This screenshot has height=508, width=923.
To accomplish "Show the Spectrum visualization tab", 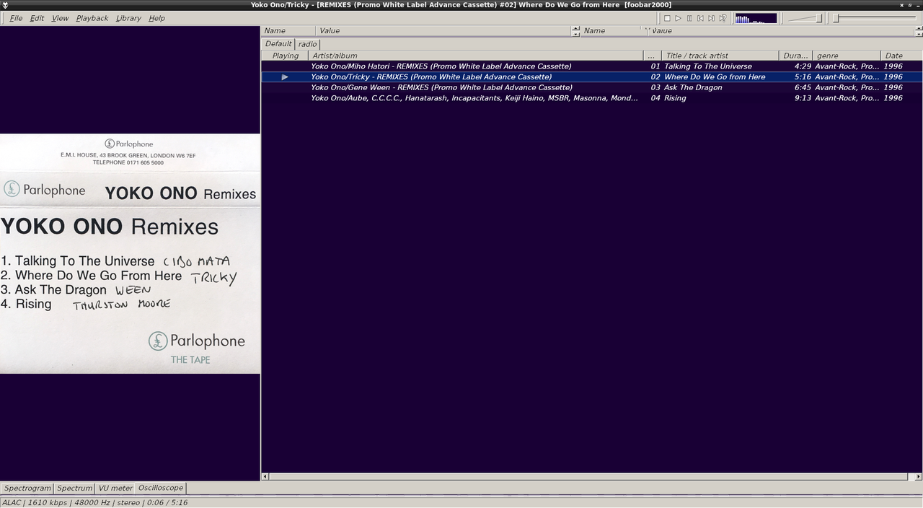I will pos(74,489).
